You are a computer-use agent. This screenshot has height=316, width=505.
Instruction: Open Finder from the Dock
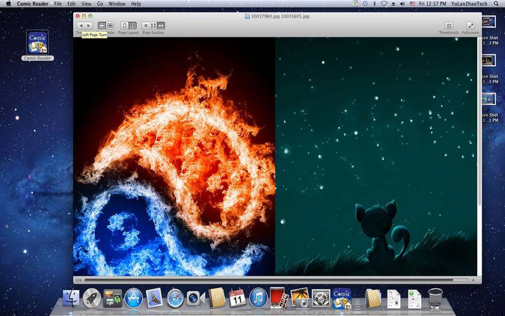click(71, 298)
